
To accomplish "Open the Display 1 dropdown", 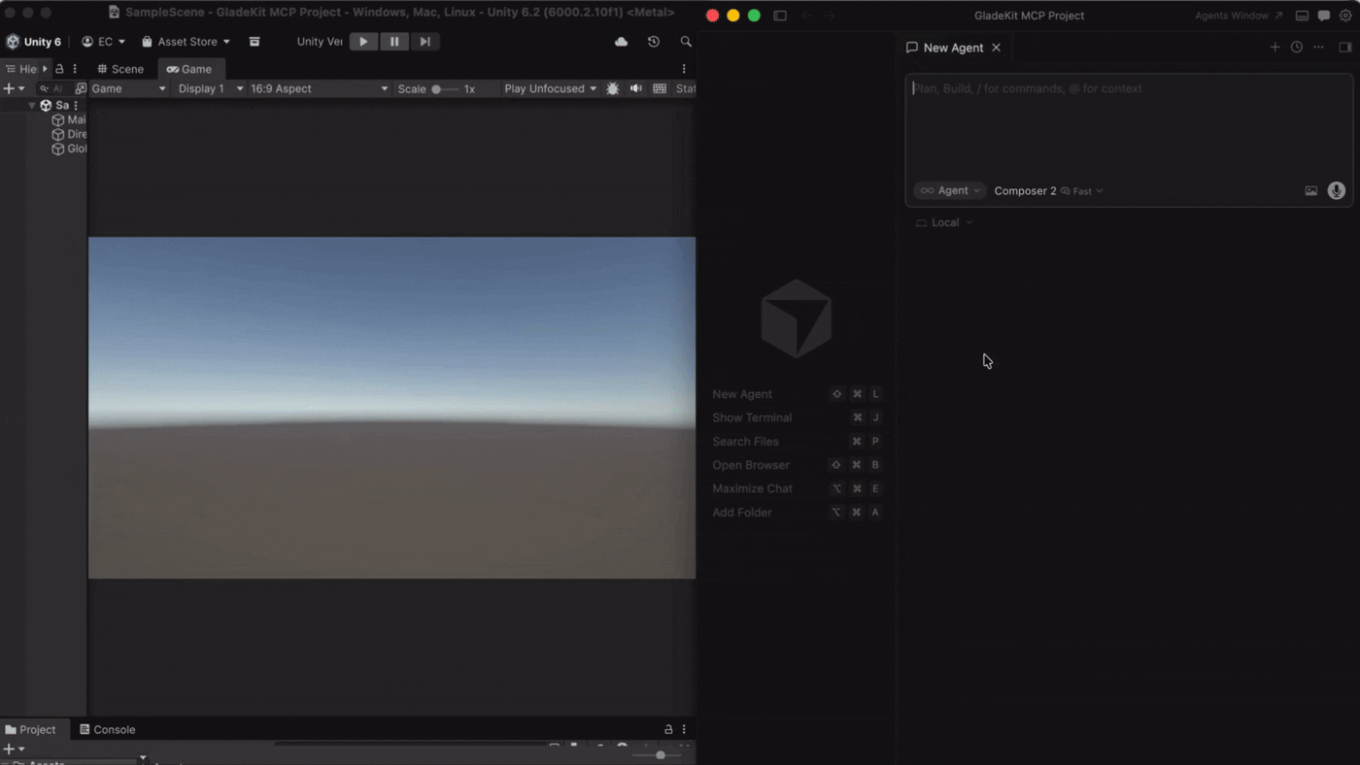I will coord(210,88).
